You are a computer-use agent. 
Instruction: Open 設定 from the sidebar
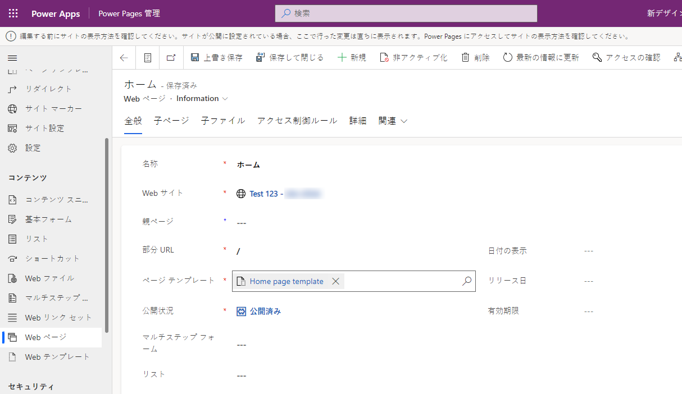[x=32, y=148]
